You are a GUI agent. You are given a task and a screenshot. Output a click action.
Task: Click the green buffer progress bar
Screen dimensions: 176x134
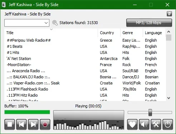(27, 112)
